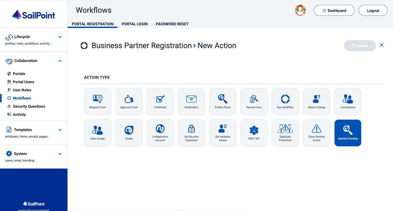The width and height of the screenshot is (393, 211).
Task: Expand the System sidebar section
Action: (60, 154)
